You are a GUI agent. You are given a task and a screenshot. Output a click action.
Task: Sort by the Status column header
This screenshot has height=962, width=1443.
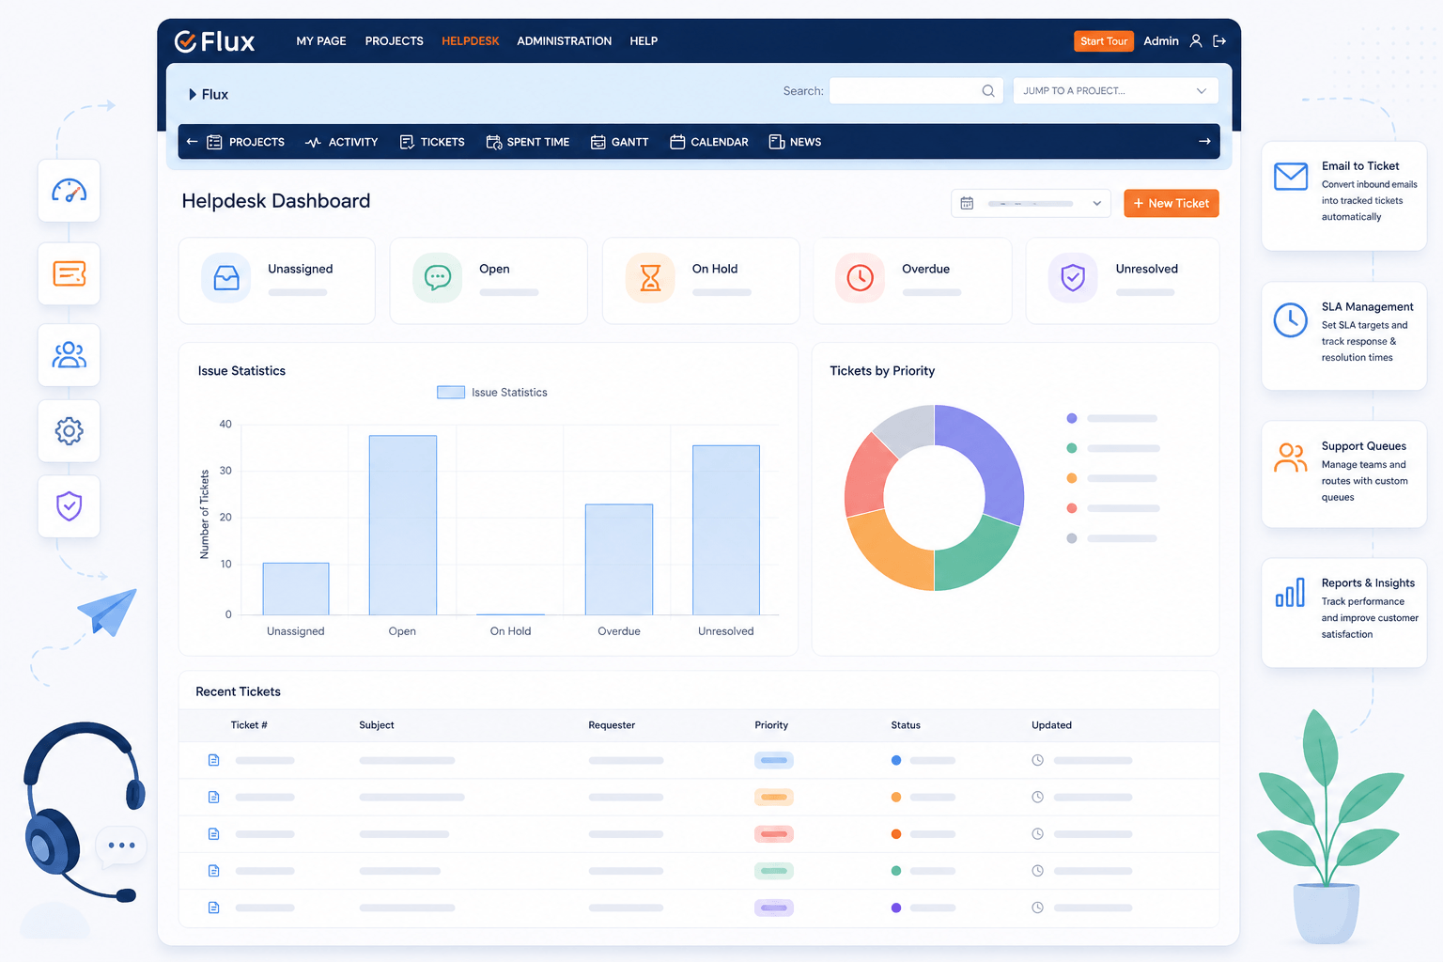[906, 725]
